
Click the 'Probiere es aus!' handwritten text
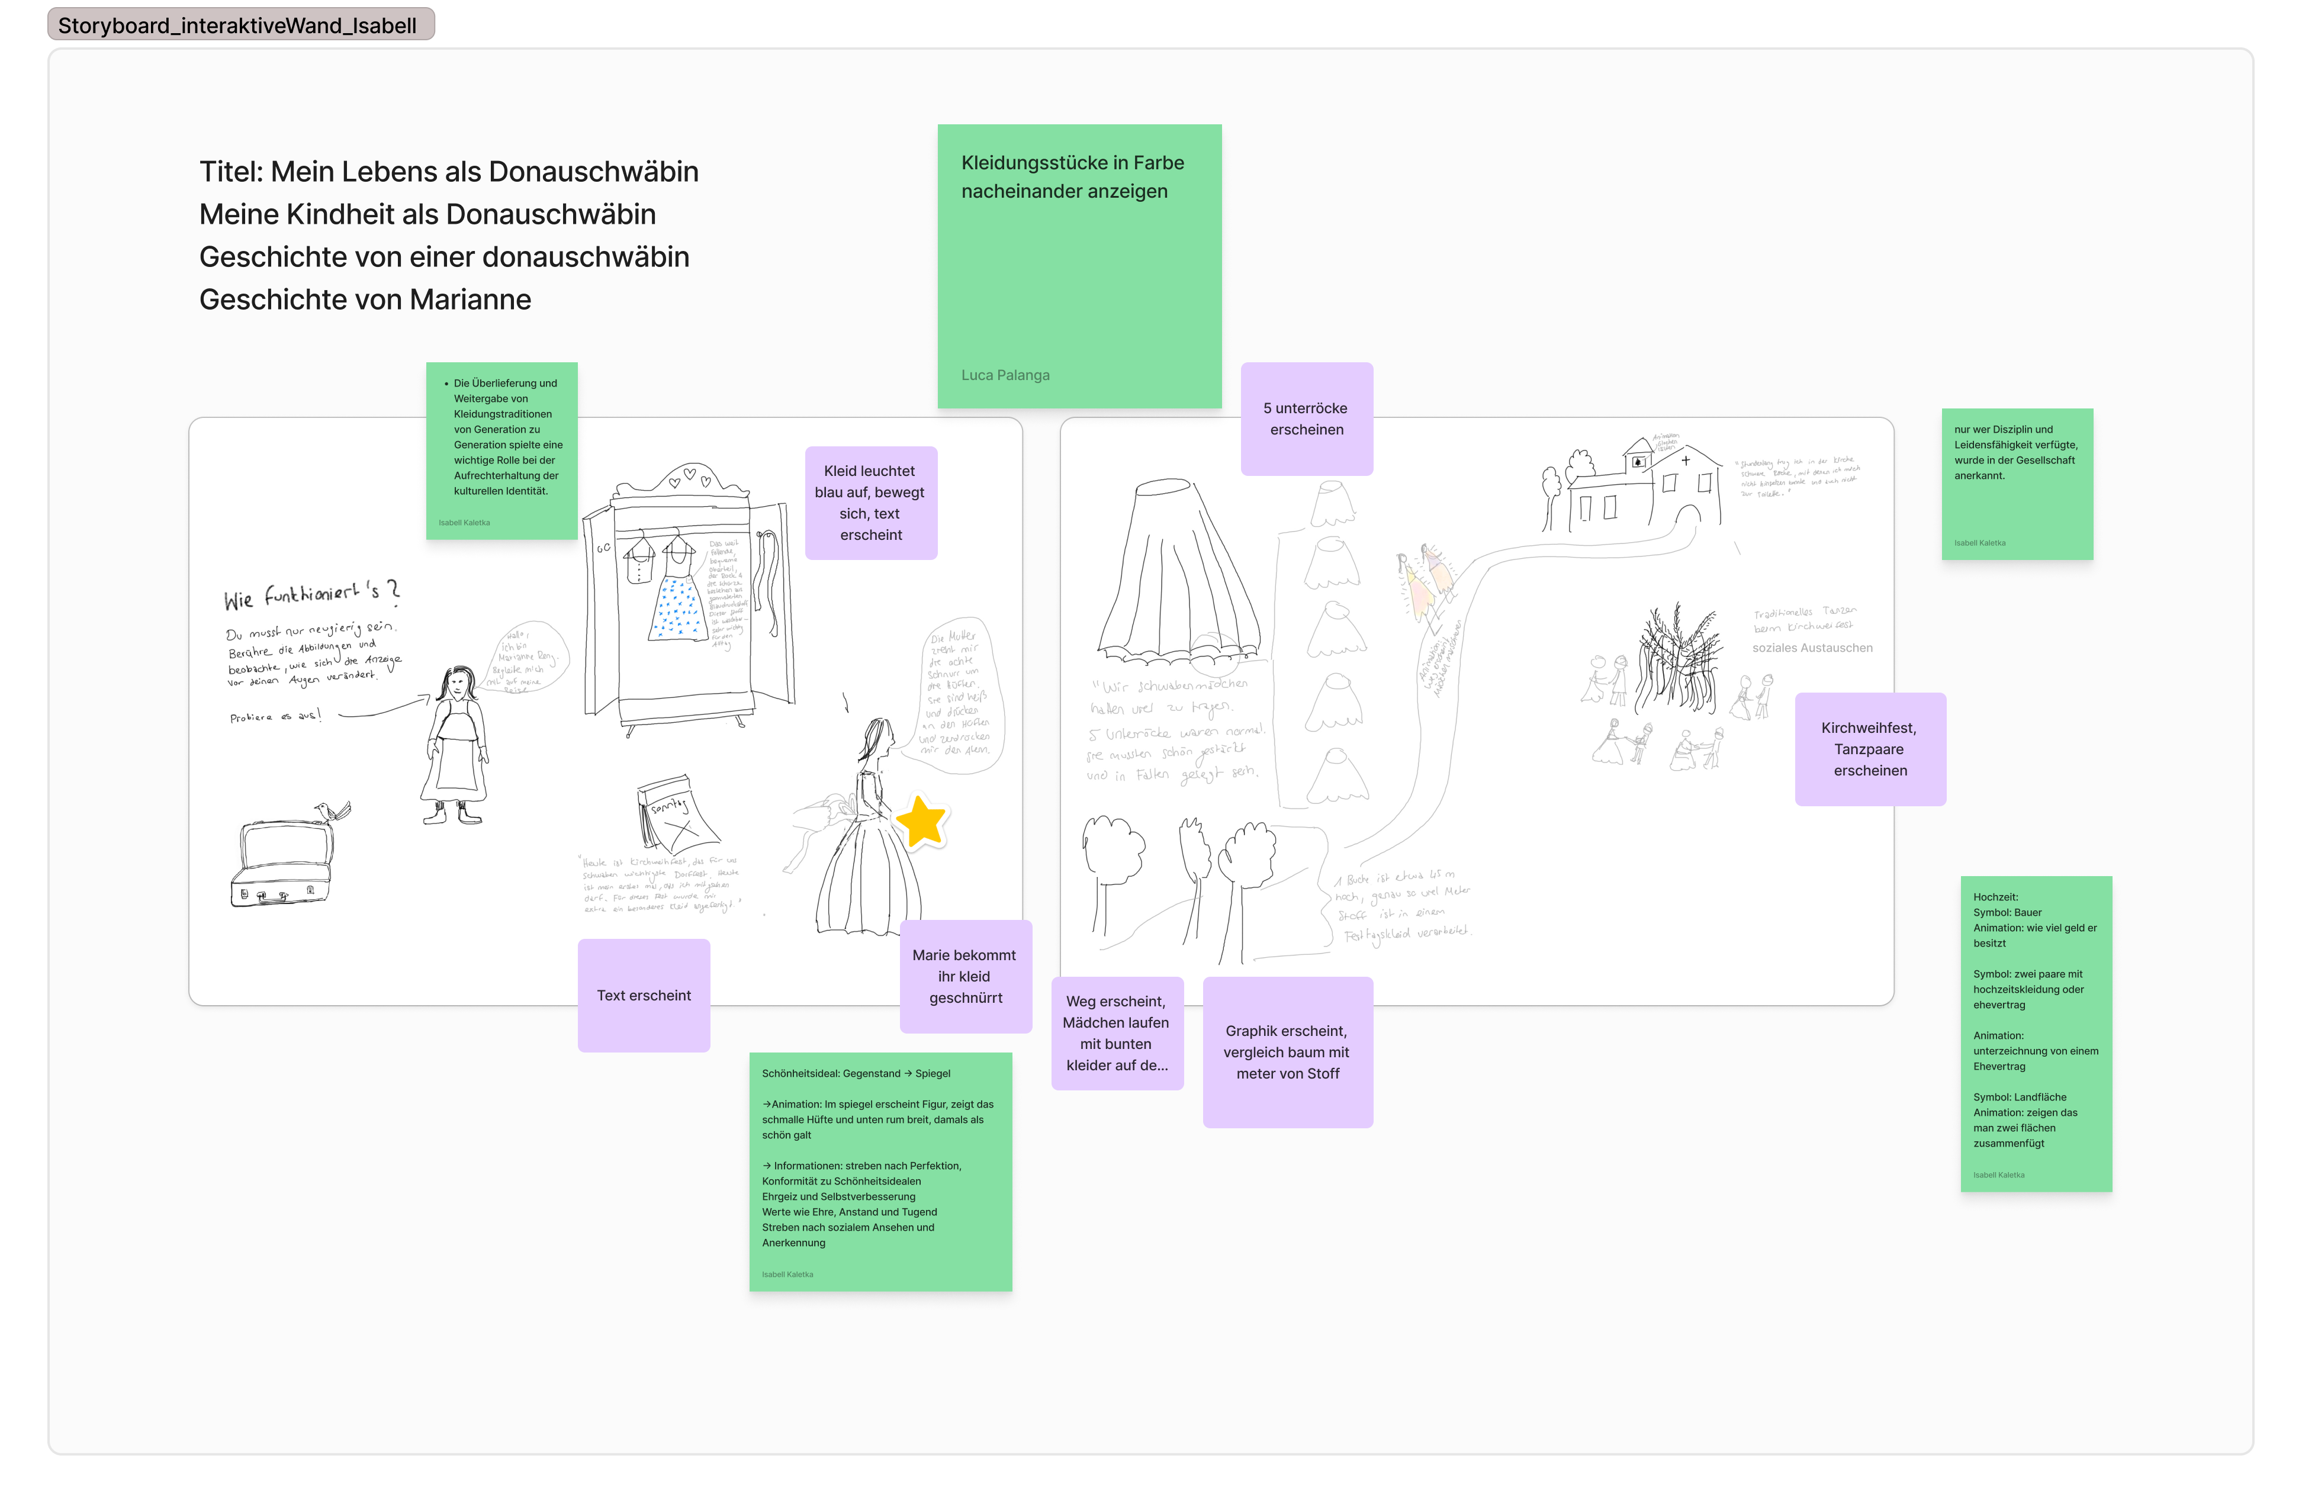click(276, 717)
